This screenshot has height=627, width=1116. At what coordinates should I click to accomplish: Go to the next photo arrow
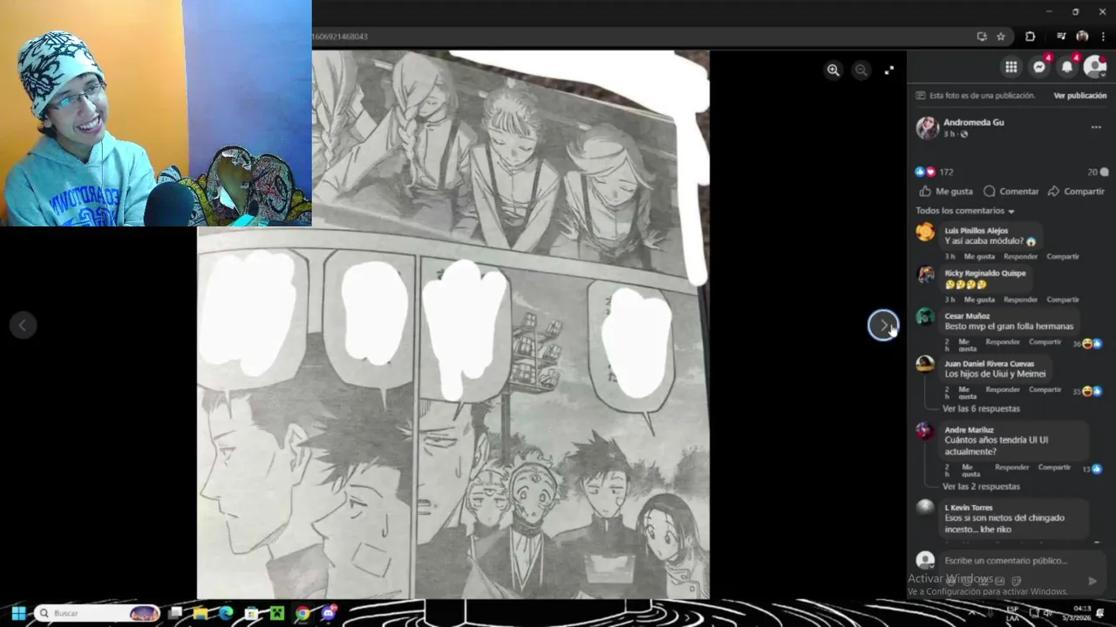(x=883, y=326)
